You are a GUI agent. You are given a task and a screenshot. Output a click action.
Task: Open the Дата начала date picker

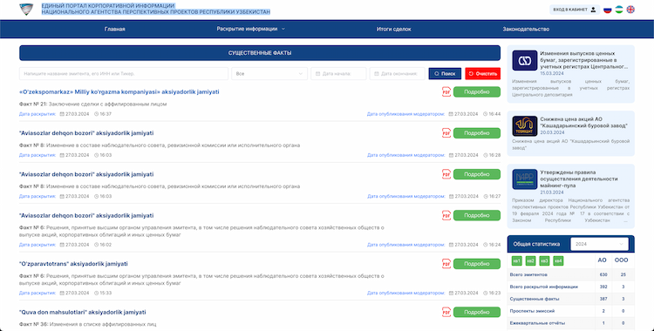[x=338, y=74]
